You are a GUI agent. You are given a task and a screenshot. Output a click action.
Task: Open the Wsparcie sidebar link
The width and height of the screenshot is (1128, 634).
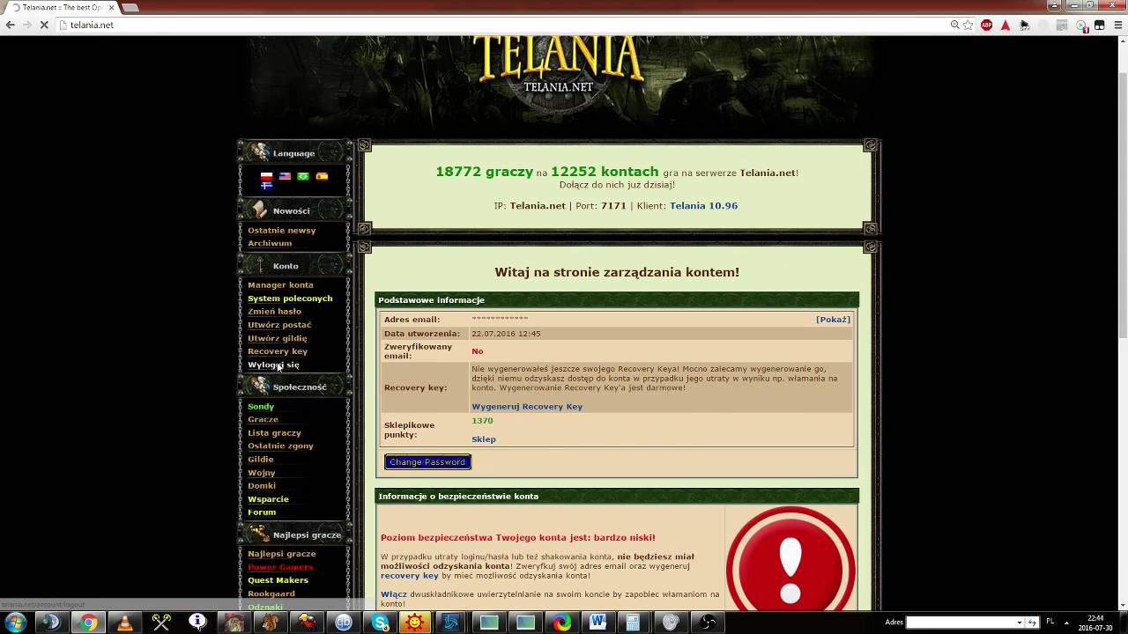(268, 499)
